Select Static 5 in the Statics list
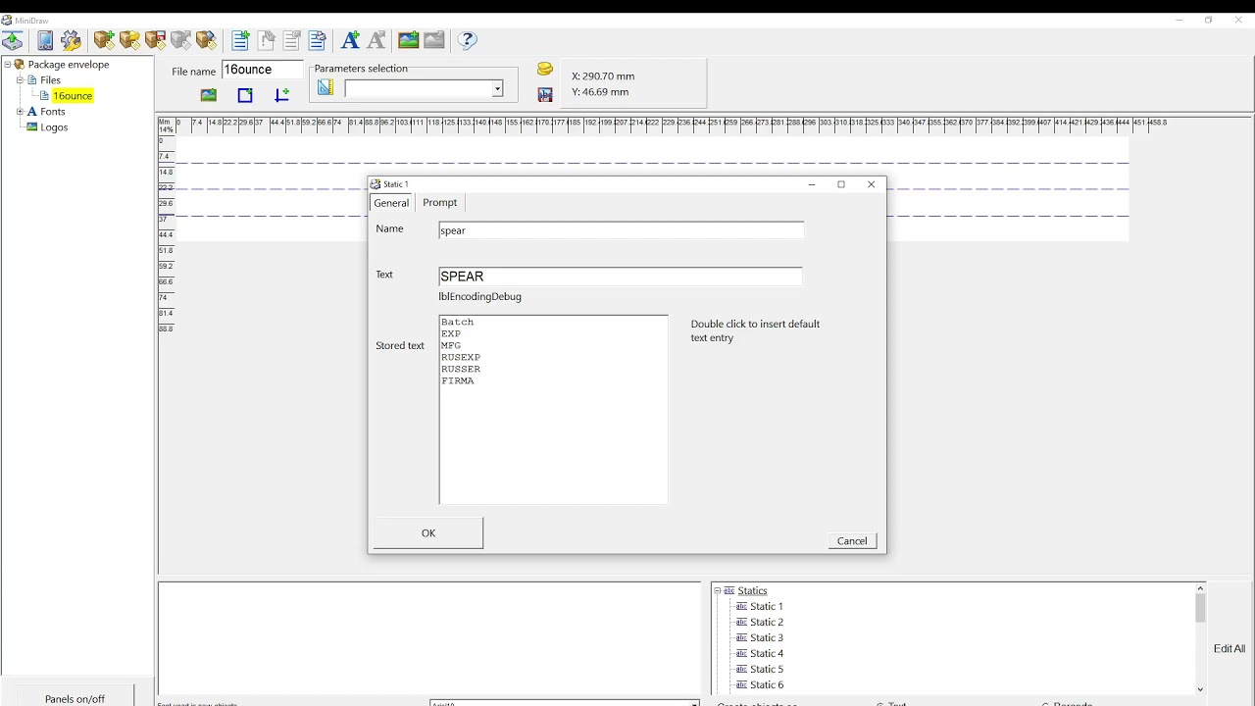The image size is (1255, 706). click(x=767, y=670)
